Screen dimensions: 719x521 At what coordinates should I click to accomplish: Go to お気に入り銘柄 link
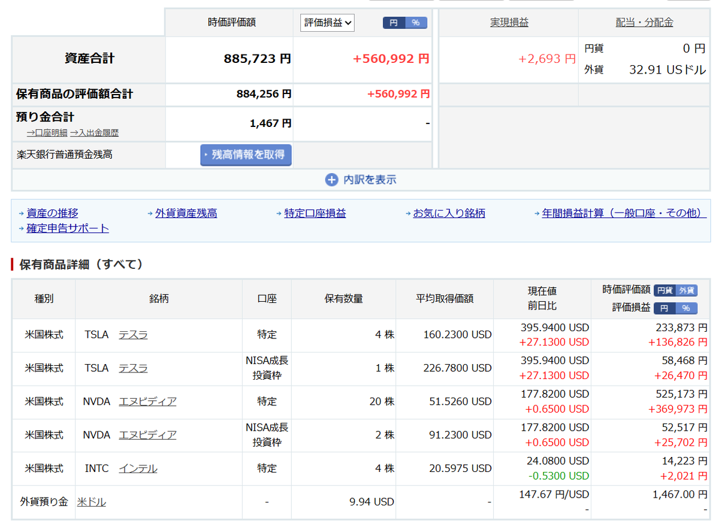coord(449,213)
